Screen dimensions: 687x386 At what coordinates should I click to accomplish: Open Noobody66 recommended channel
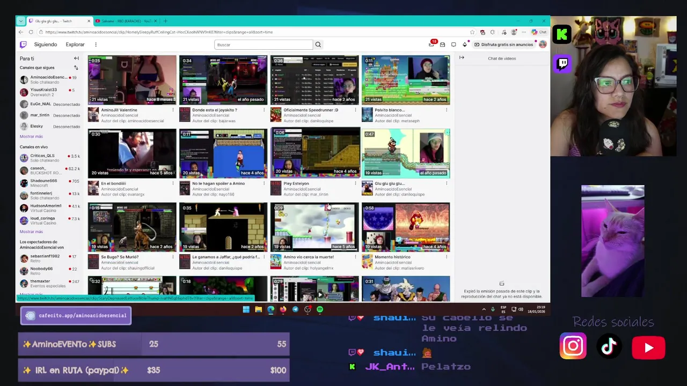point(49,271)
